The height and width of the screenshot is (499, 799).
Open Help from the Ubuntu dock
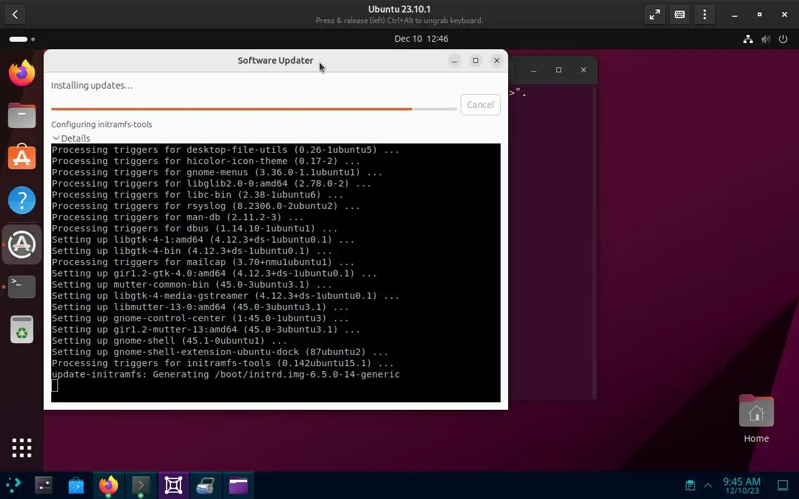(x=22, y=200)
